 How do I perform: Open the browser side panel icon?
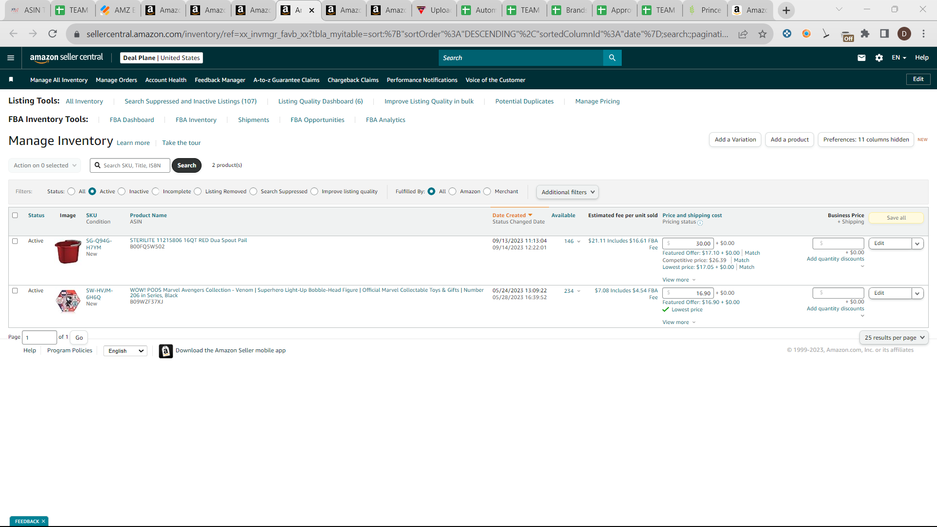[884, 34]
